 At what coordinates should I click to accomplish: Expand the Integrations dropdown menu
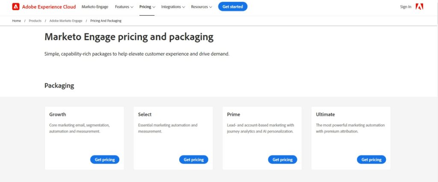click(x=173, y=7)
